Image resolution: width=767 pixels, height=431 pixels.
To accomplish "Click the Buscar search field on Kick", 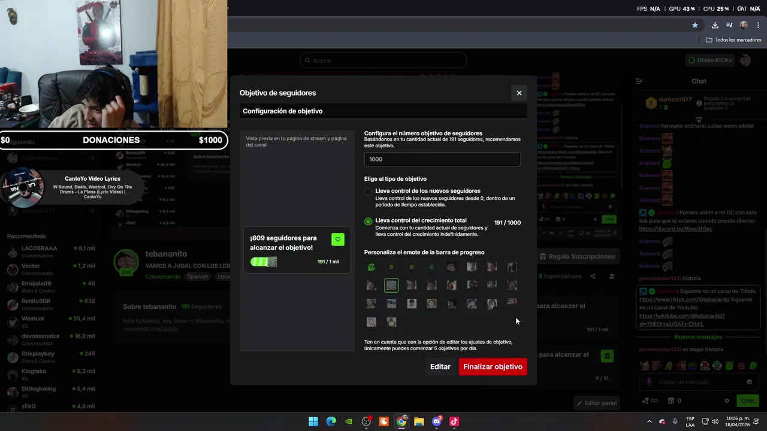I will tap(383, 60).
